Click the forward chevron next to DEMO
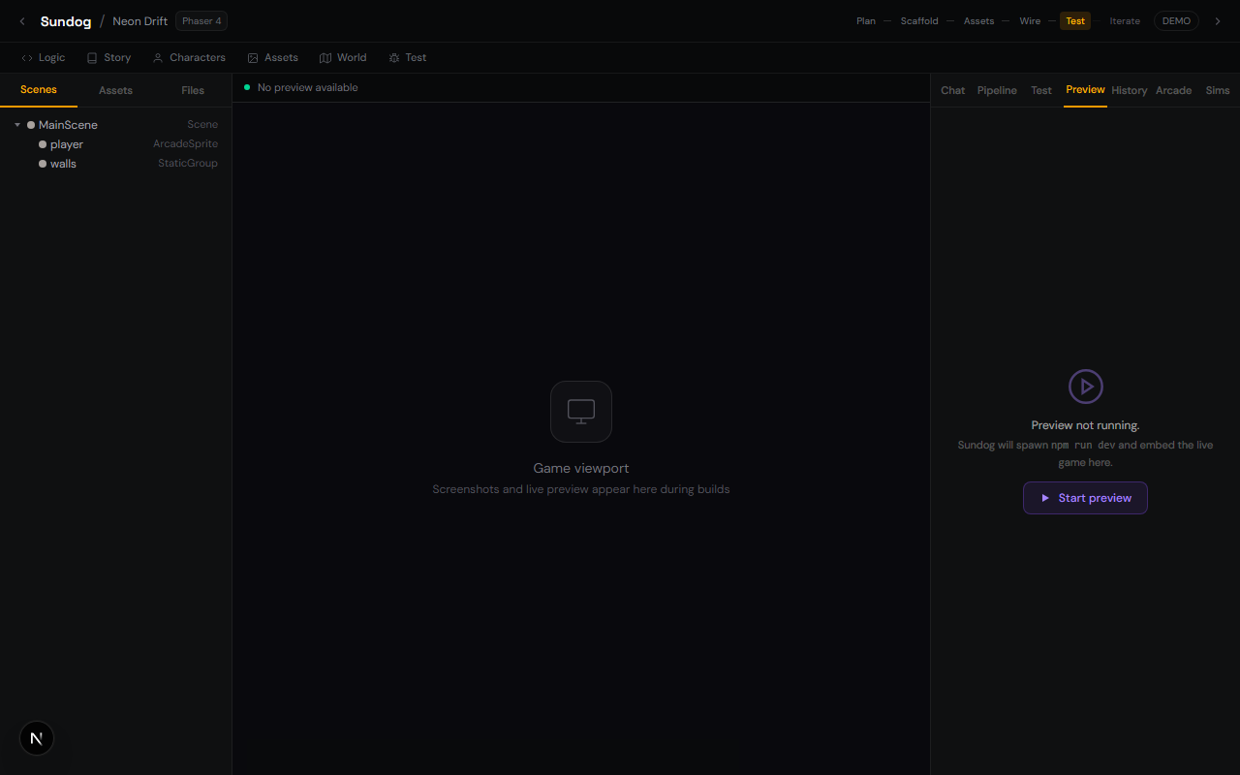The width and height of the screenshot is (1240, 775). click(x=1218, y=21)
